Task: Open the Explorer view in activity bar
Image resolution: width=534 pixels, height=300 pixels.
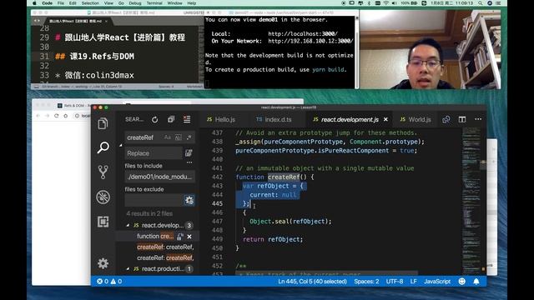Action: coord(103,123)
